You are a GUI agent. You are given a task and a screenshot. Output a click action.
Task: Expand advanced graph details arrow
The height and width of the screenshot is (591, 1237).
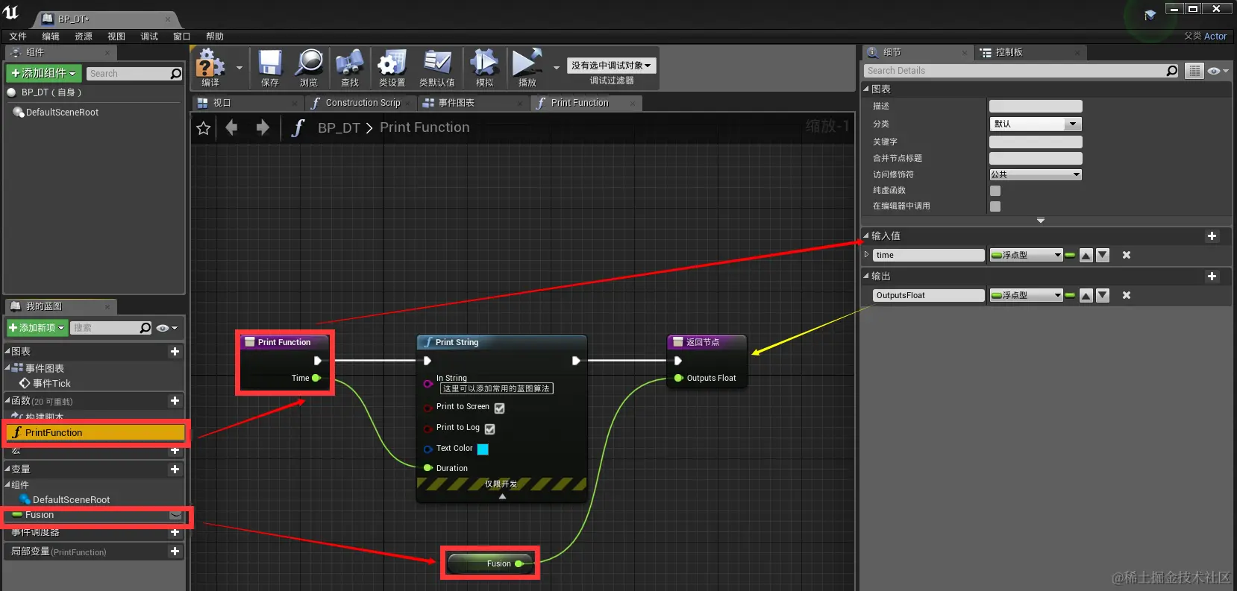click(x=1041, y=221)
